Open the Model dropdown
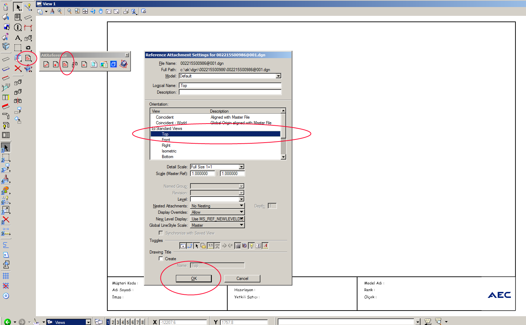Image resolution: width=526 pixels, height=325 pixels. tap(278, 76)
